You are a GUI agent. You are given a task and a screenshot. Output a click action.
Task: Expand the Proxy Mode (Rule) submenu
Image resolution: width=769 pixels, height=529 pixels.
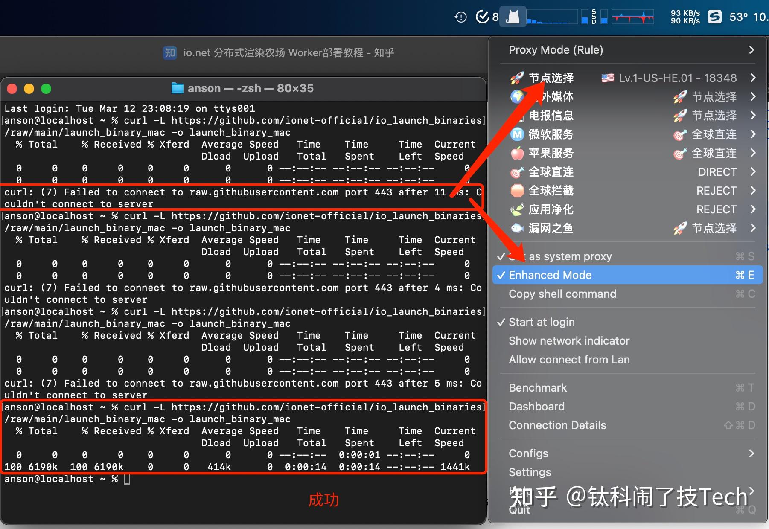point(628,50)
